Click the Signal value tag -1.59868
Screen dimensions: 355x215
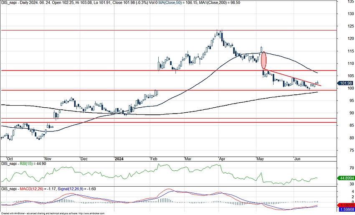(346, 210)
